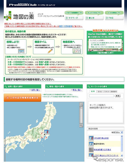Image resolution: width=127 pixels, height=165 pixels.
Task: Click the building icon beside 確認作業待ち
Action: point(91,144)
